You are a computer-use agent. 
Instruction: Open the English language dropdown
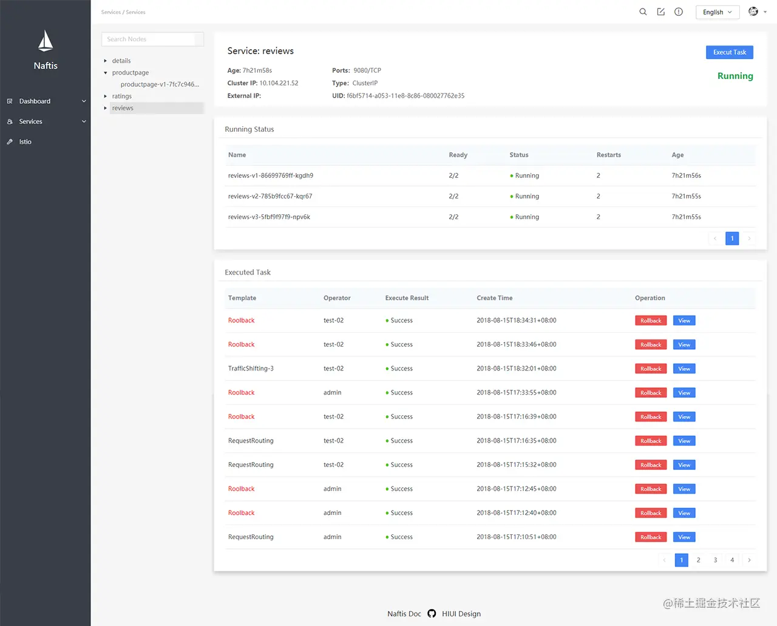click(x=718, y=12)
